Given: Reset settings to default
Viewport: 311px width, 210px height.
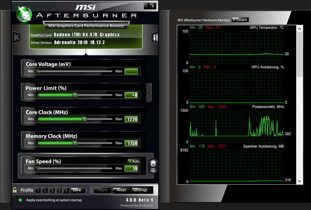Looking at the screenshot, I should [x=121, y=190].
